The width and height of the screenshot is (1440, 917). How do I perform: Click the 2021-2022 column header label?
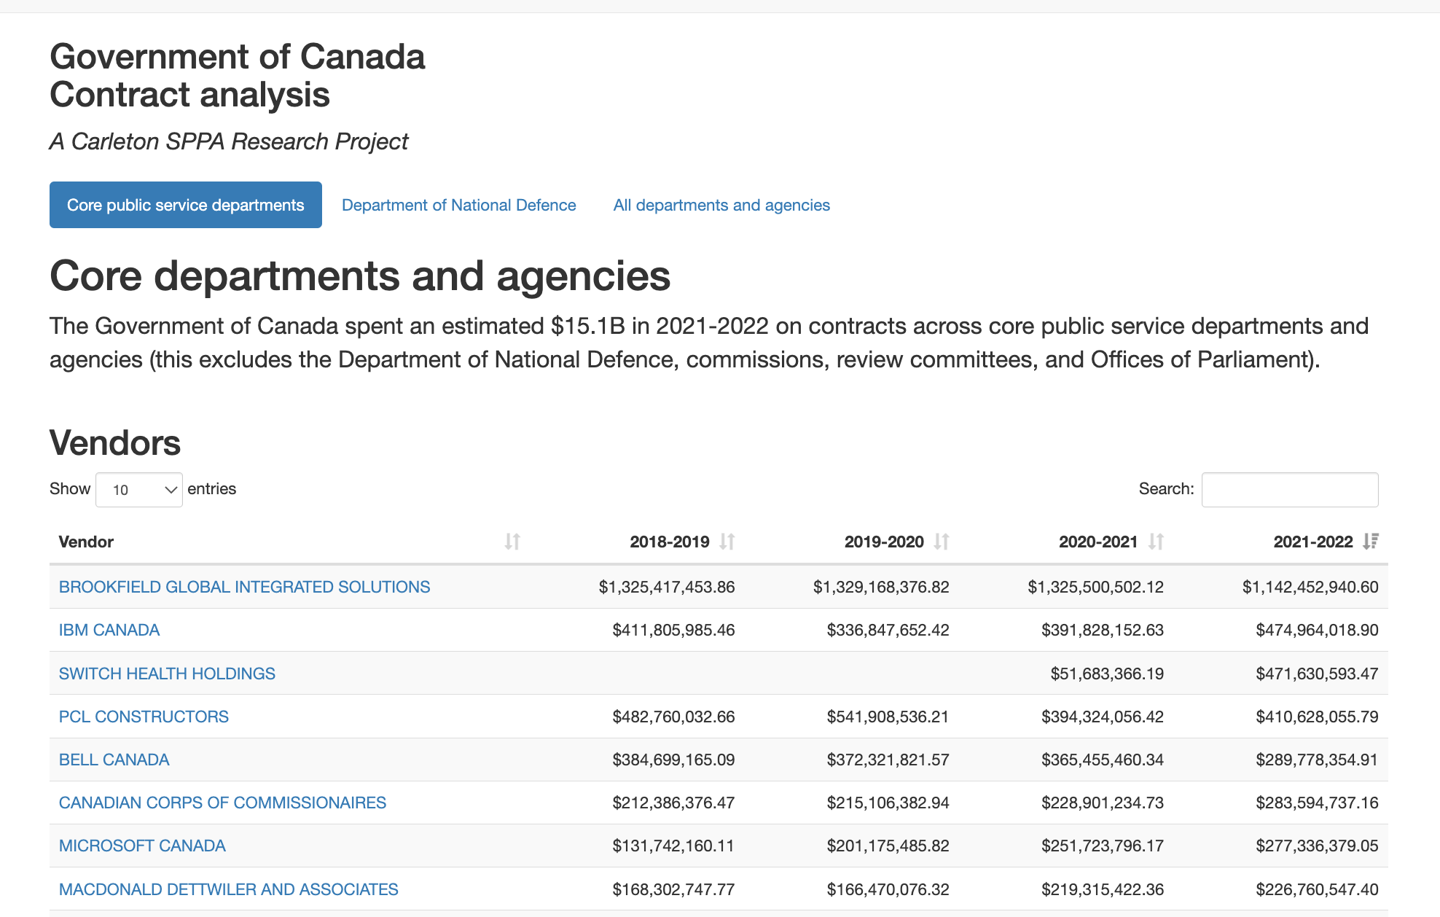pyautogui.click(x=1312, y=542)
